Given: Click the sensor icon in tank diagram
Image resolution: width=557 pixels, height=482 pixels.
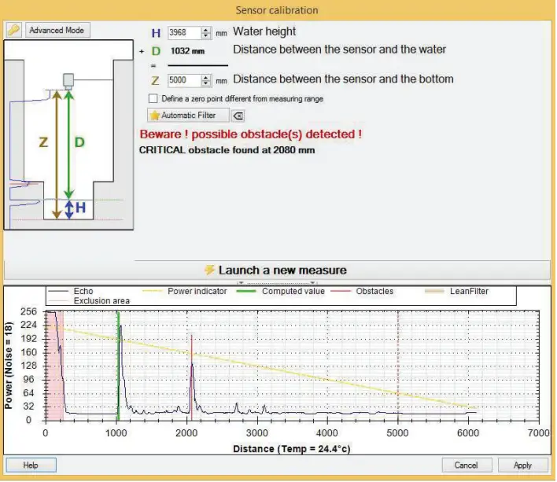Looking at the screenshot, I should click(x=68, y=80).
